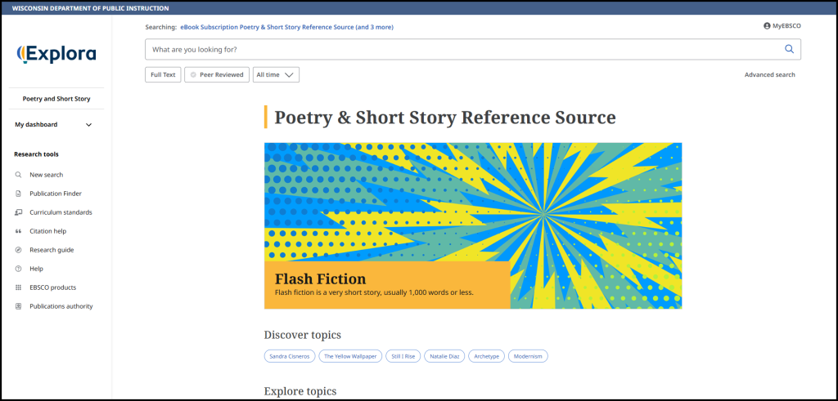Enable the Peer Reviewed filter
Image resolution: width=838 pixels, height=401 pixels.
click(216, 74)
